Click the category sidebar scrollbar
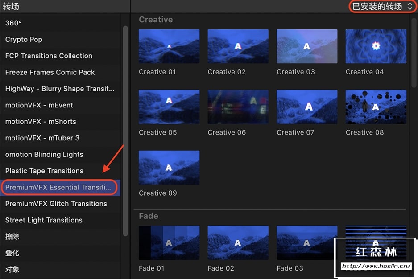The height and width of the screenshot is (279, 418). click(x=125, y=131)
